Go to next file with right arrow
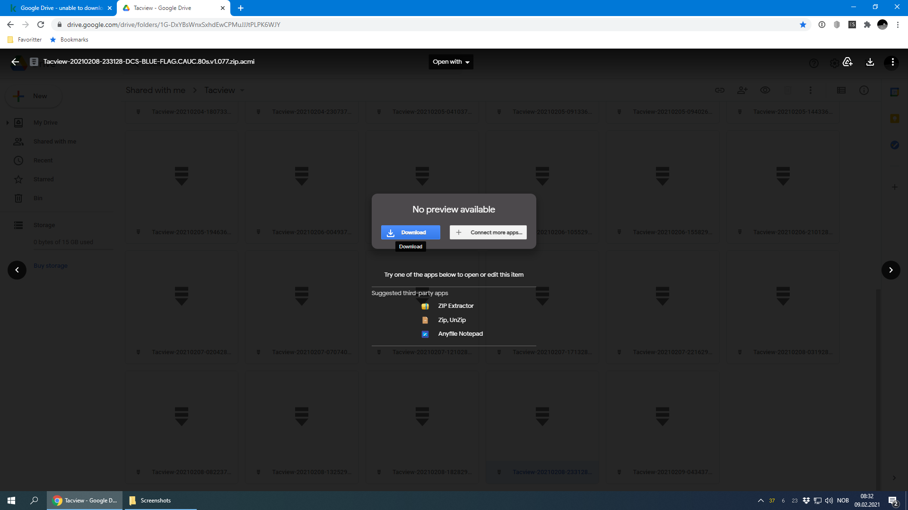Viewport: 908px width, 510px height. (891, 270)
